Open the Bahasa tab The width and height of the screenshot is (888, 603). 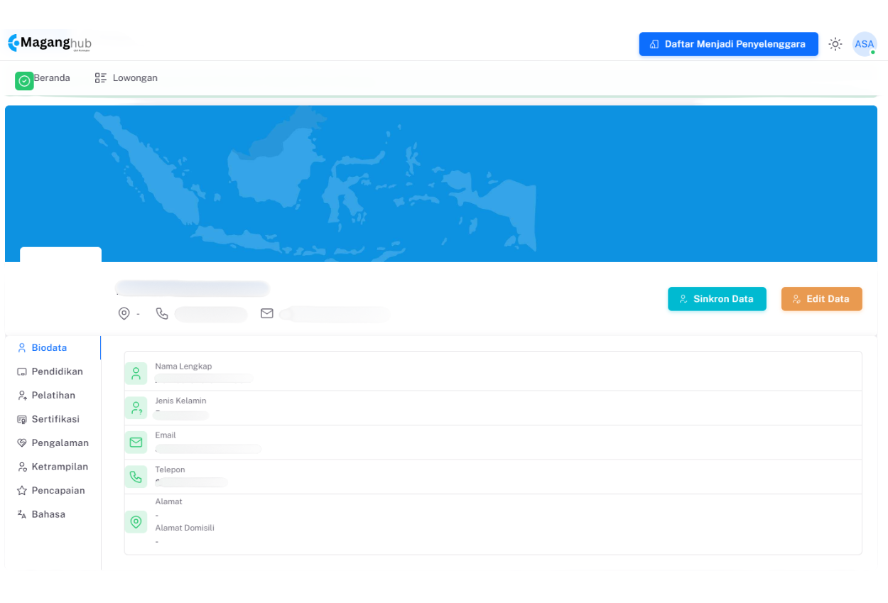[53, 514]
